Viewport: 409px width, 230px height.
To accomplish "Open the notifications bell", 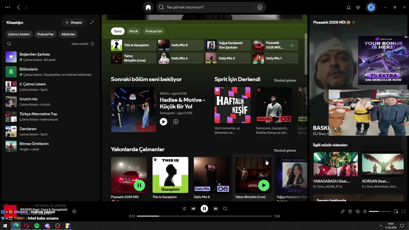I will coord(349,7).
